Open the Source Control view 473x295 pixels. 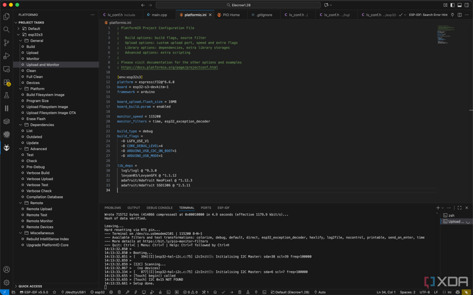click(x=6, y=43)
